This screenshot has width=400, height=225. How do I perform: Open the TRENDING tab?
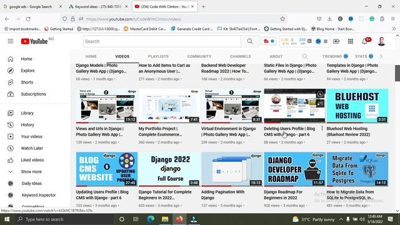(335, 56)
